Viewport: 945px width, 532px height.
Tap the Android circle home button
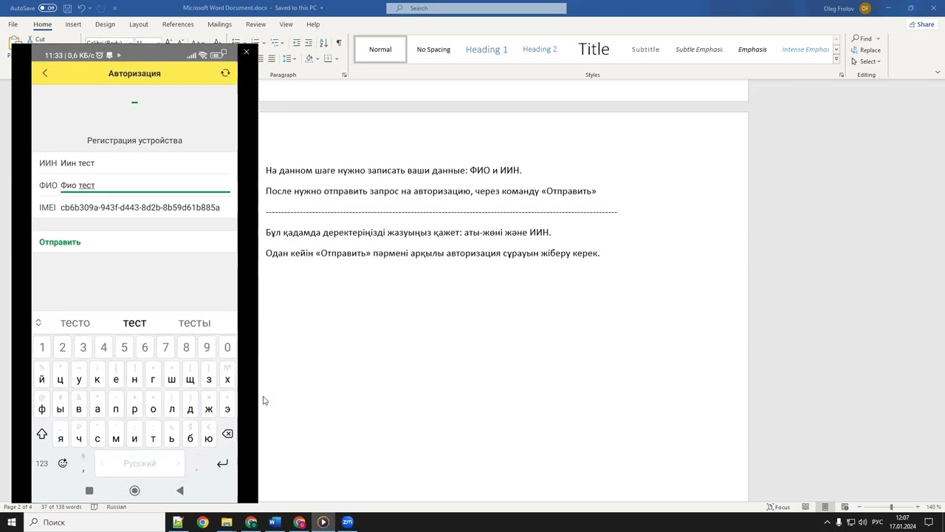point(134,491)
